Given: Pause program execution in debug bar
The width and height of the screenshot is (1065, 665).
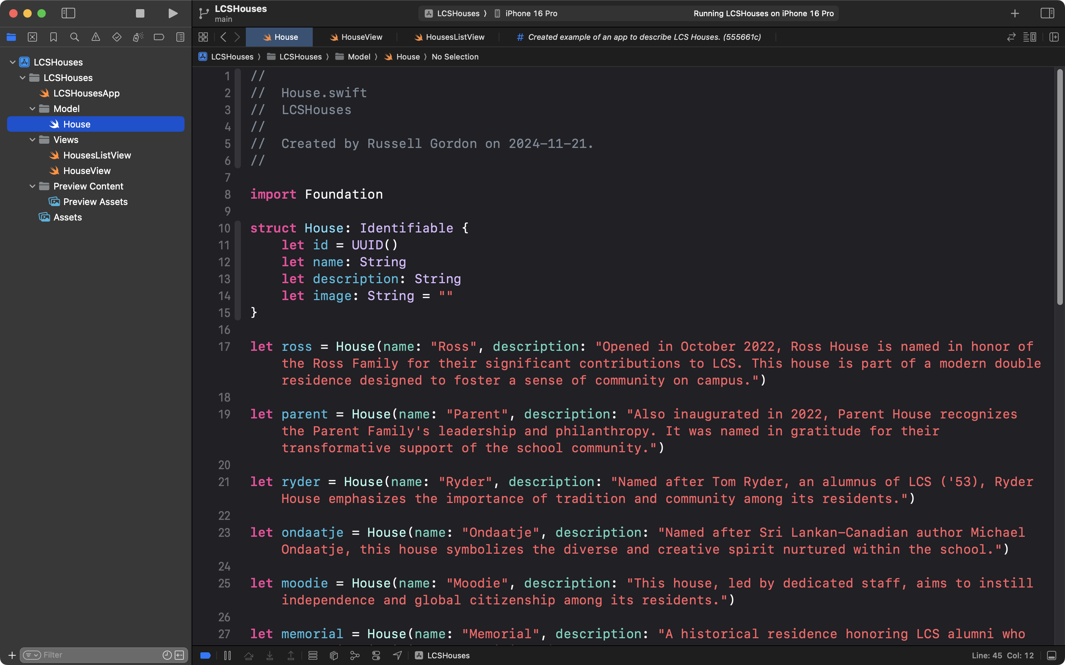Looking at the screenshot, I should point(228,655).
